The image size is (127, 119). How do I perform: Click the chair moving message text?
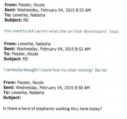pos(55,70)
